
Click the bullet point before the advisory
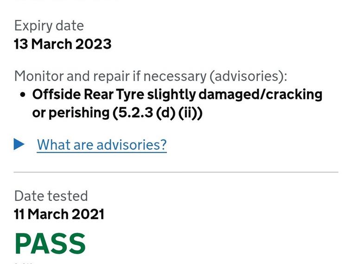[x=23, y=95]
